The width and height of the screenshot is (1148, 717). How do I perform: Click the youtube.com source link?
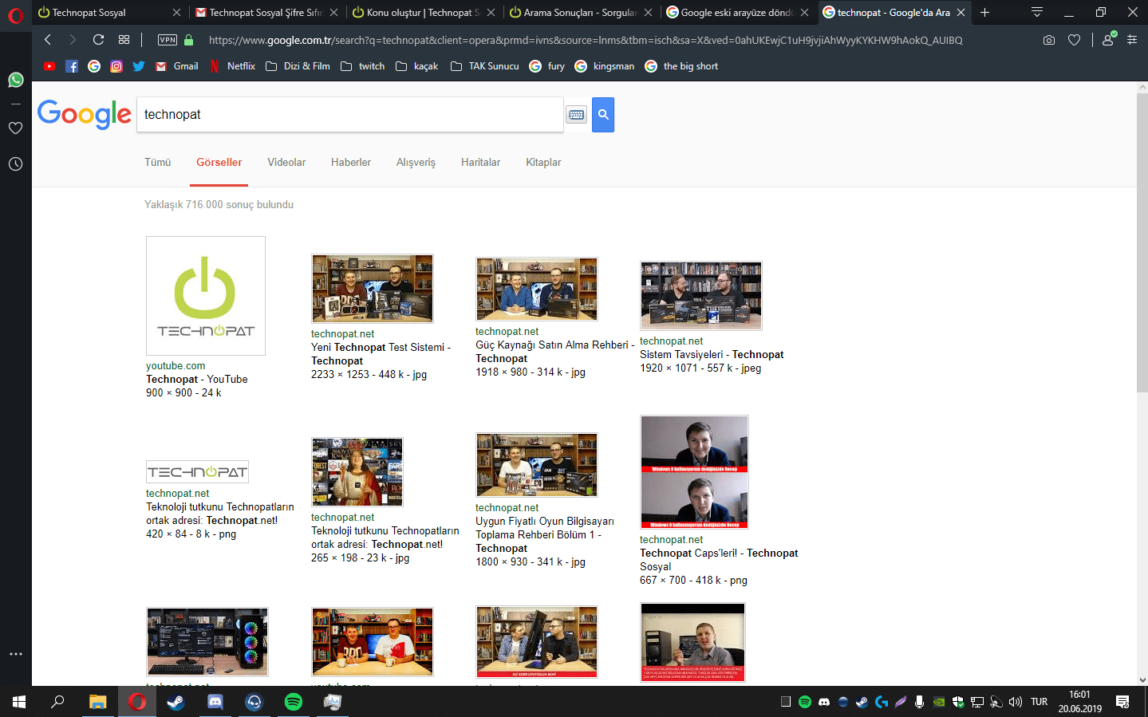pyautogui.click(x=176, y=366)
